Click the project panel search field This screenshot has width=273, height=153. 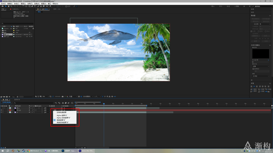point(17,23)
